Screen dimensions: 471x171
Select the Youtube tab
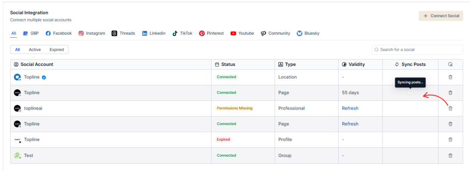pyautogui.click(x=242, y=34)
